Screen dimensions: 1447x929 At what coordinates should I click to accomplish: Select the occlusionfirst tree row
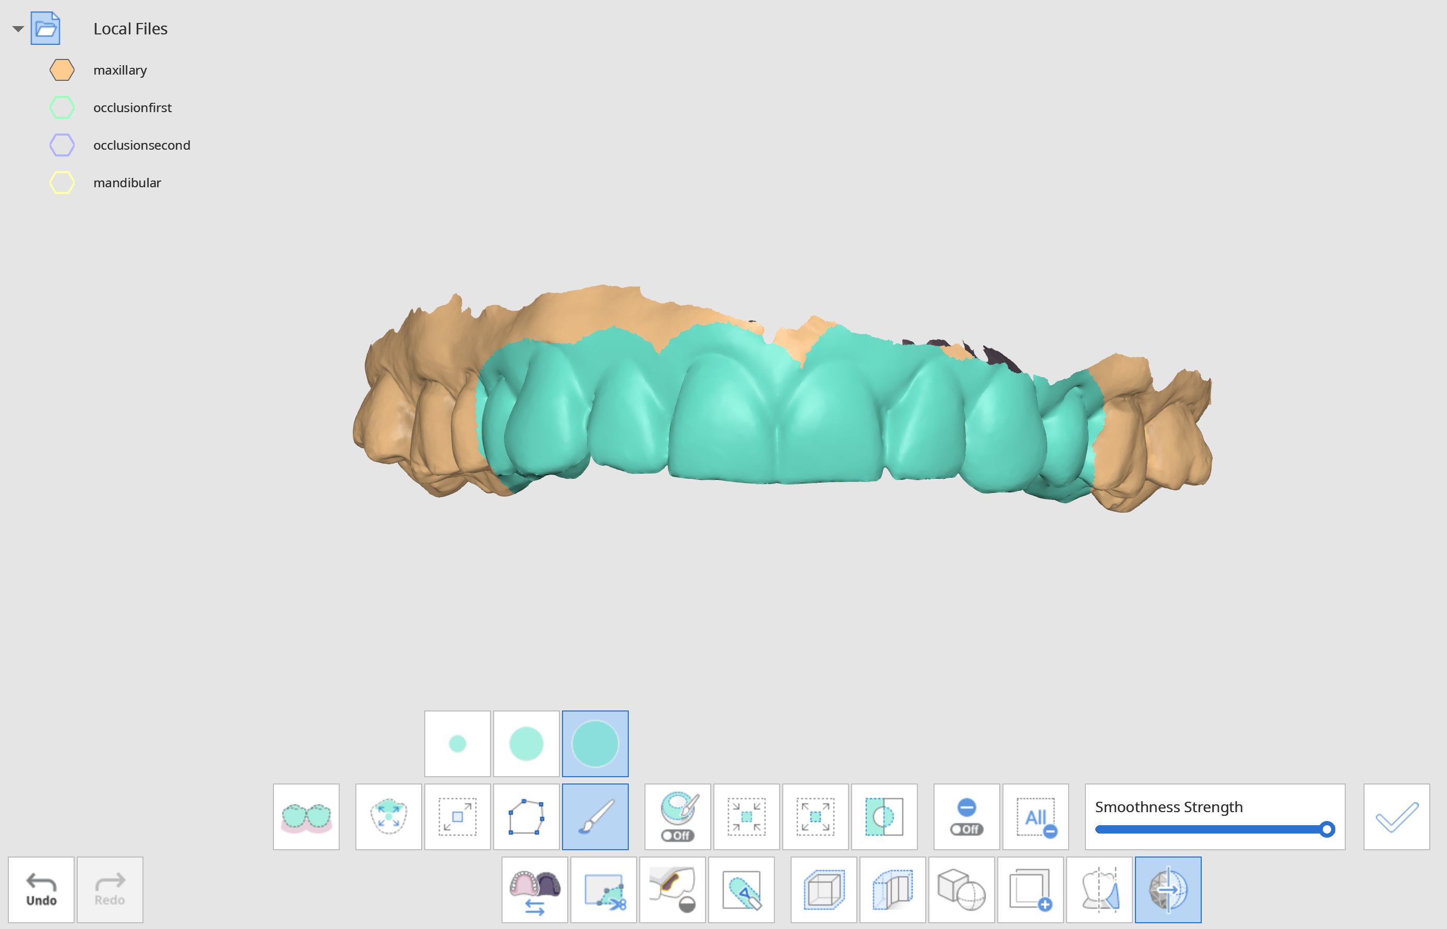pyautogui.click(x=132, y=107)
